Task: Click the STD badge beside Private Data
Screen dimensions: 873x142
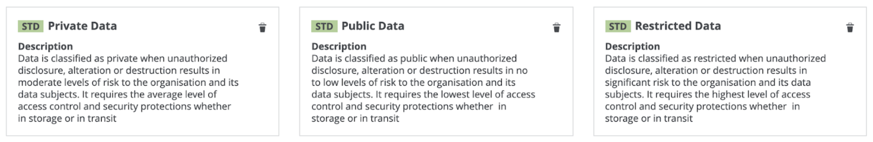Action: tap(31, 26)
